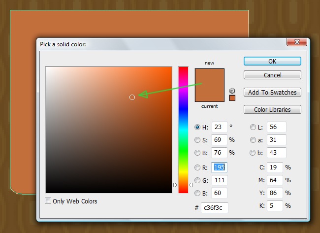
Task: Select the H hue radio button
Action: pos(198,127)
